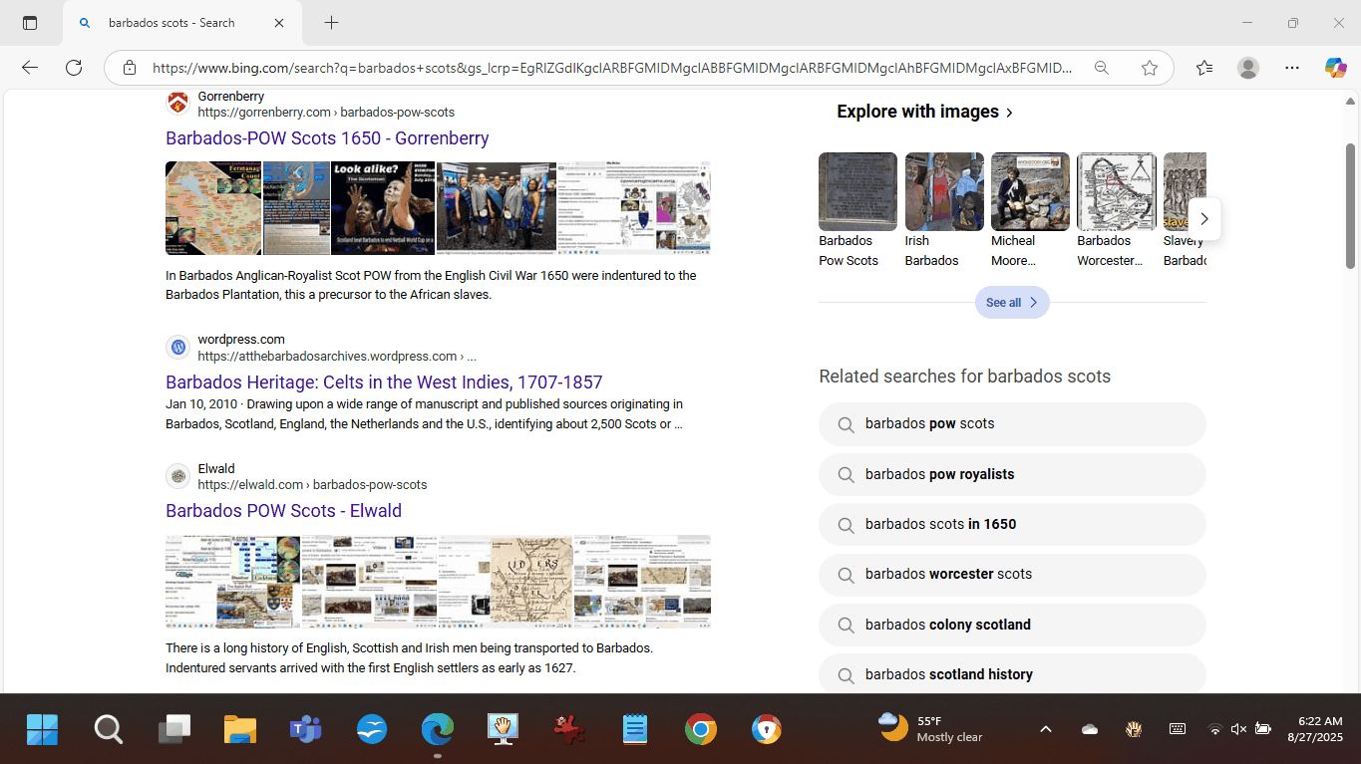
Task: Open a new browser tab
Action: pyautogui.click(x=332, y=23)
